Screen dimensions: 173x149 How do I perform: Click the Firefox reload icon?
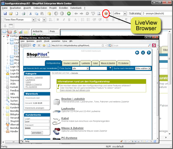pos(34,45)
